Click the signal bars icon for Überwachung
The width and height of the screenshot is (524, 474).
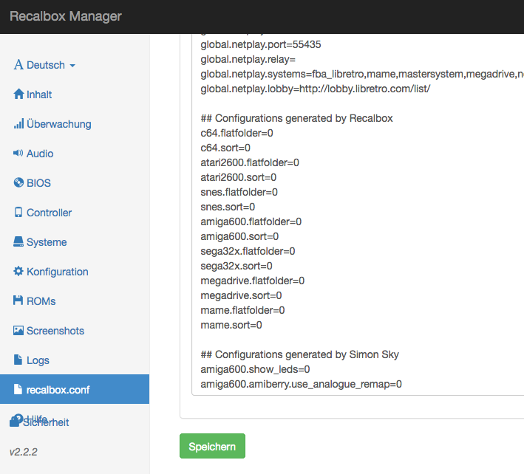18,123
